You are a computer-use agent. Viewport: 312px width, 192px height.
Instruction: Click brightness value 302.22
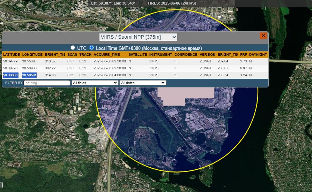pos(50,68)
